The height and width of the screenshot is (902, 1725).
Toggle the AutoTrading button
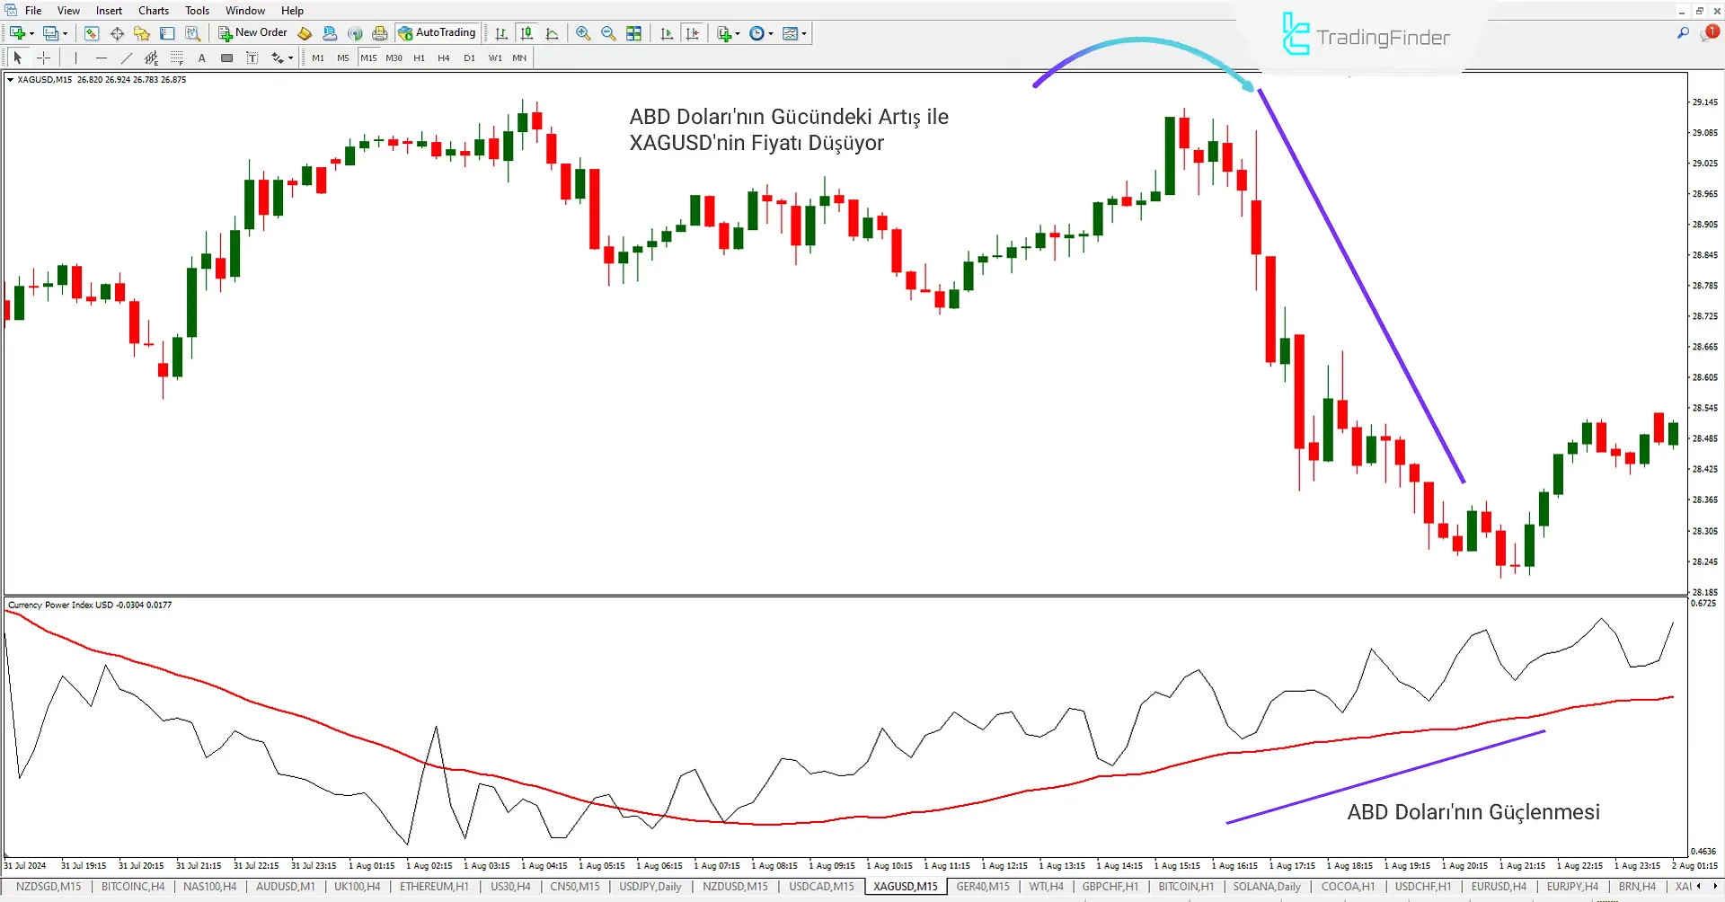click(x=437, y=33)
